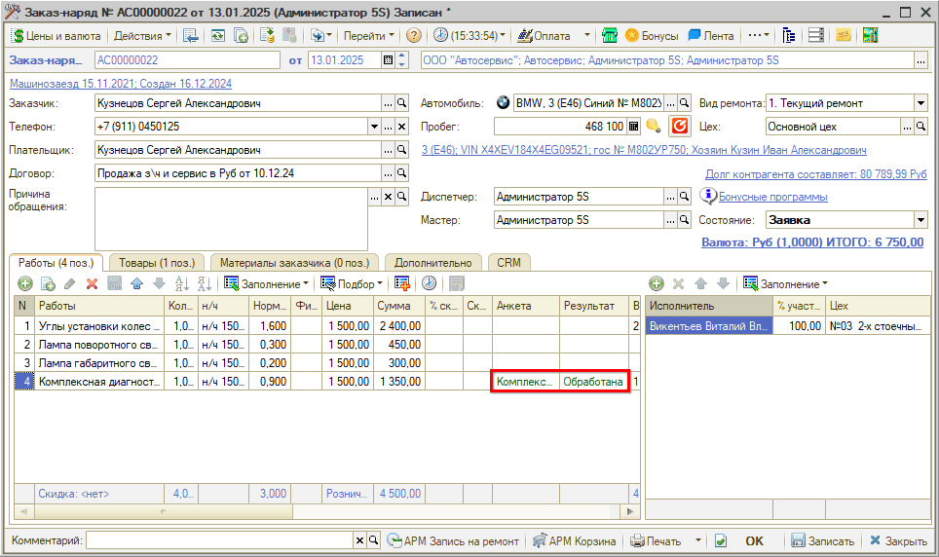The image size is (939, 557).
Task: Click the Записать save button
Action: (x=822, y=540)
